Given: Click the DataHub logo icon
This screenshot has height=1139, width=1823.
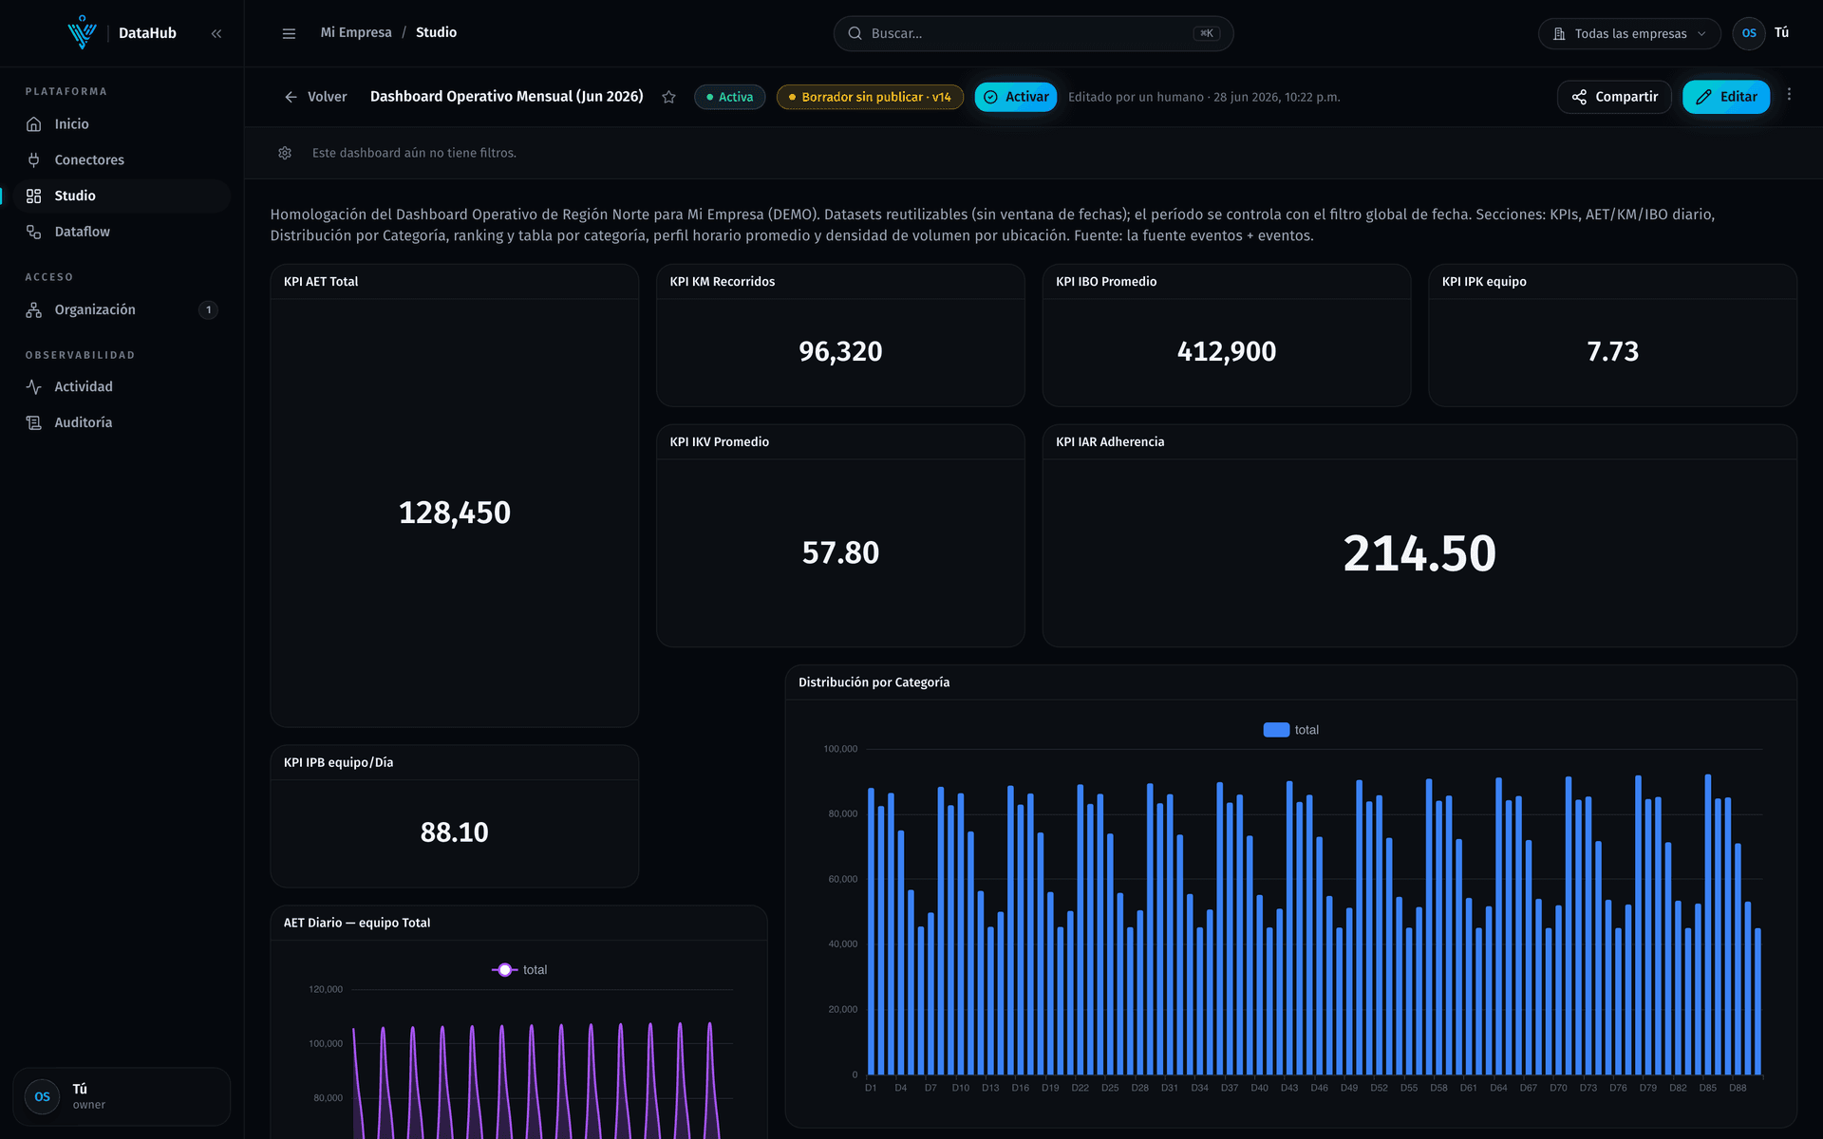Looking at the screenshot, I should click(82, 32).
